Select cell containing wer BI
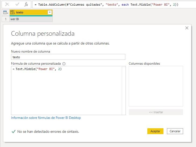This screenshot has width=196, height=147. 31,19
